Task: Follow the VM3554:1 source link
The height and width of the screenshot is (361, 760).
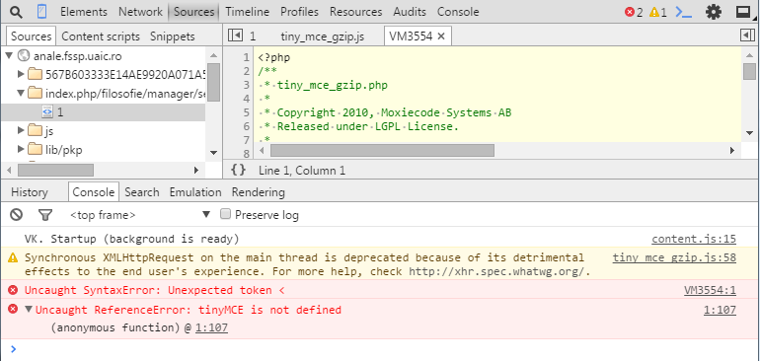Action: coord(710,290)
